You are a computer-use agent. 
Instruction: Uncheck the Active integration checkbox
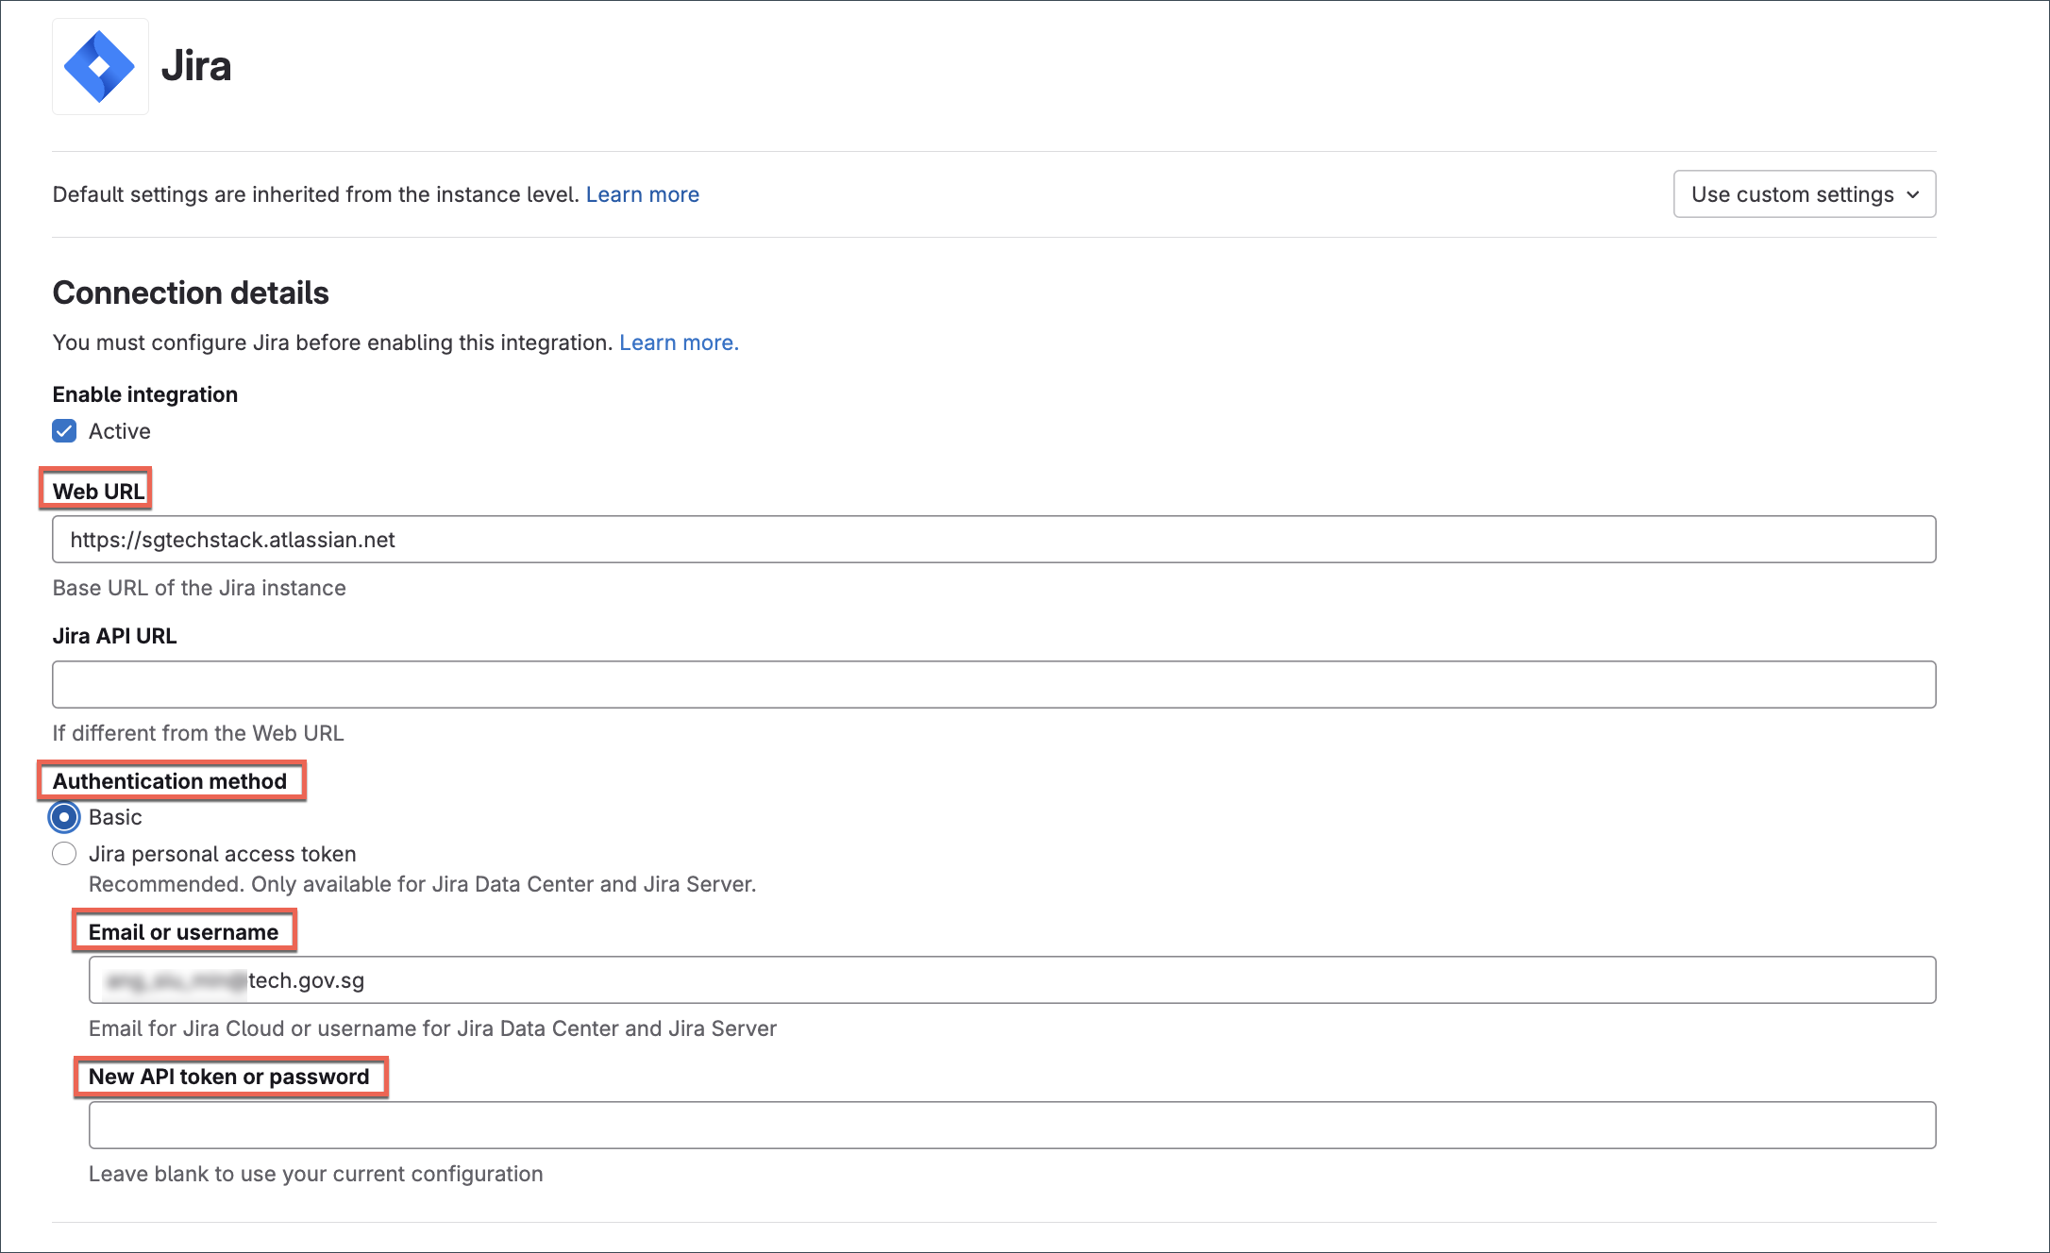coord(64,431)
